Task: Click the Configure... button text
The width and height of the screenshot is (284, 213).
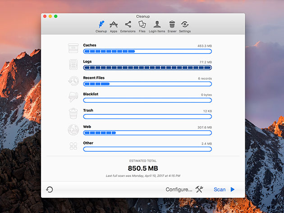Action: [x=179, y=190]
